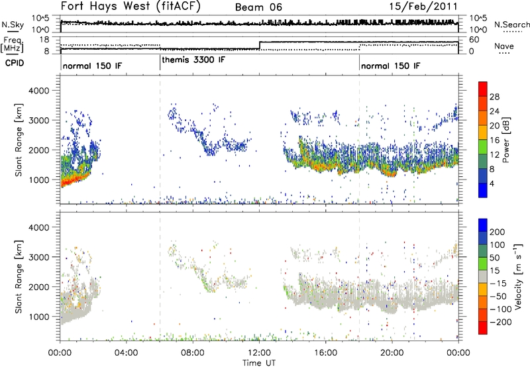This screenshot has height=367, width=530.
Task: Click the yellow Power colorbar segment near 16
Action: point(483,132)
